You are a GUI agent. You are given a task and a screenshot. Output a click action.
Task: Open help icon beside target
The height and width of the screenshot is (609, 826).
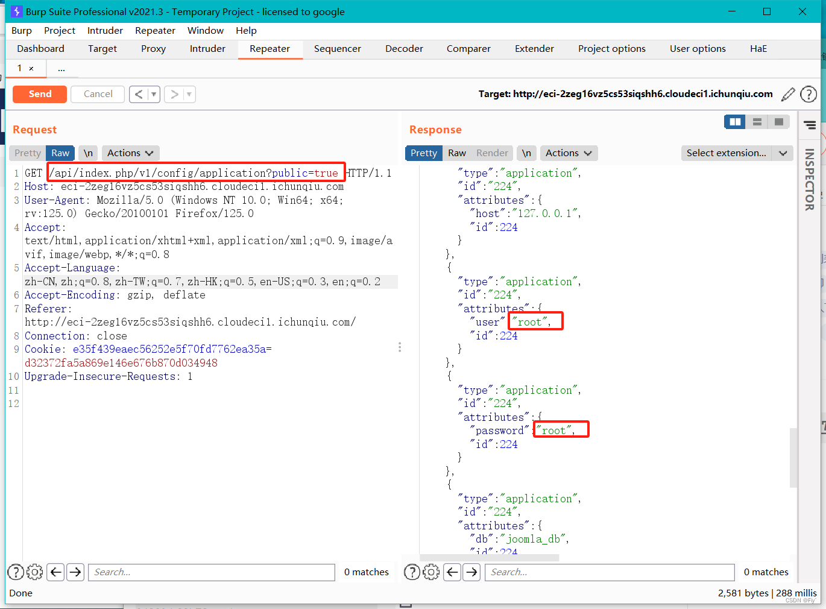[809, 94]
